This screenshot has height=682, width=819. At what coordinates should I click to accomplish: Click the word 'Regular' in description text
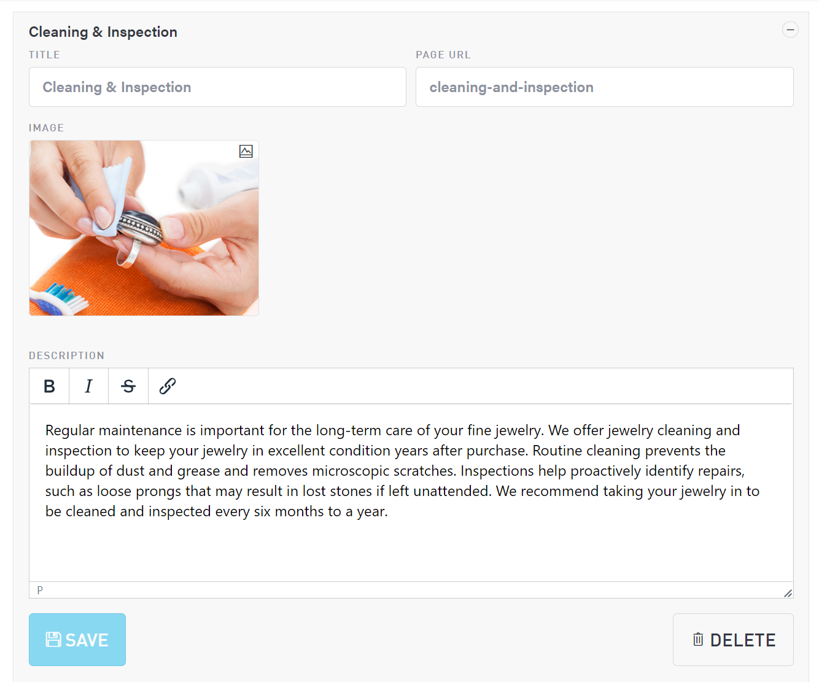click(x=70, y=430)
